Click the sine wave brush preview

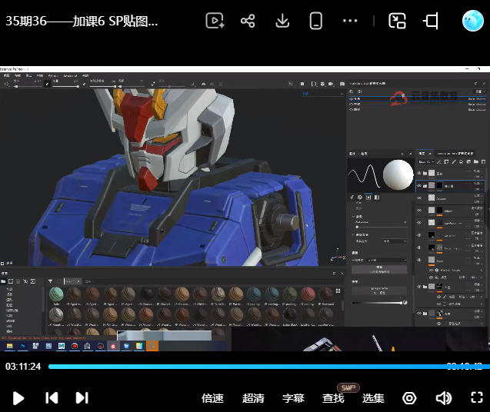[x=364, y=175]
